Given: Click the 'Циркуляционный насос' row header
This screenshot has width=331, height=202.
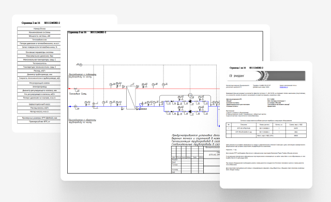Looking at the screenshot, I should [39, 104].
